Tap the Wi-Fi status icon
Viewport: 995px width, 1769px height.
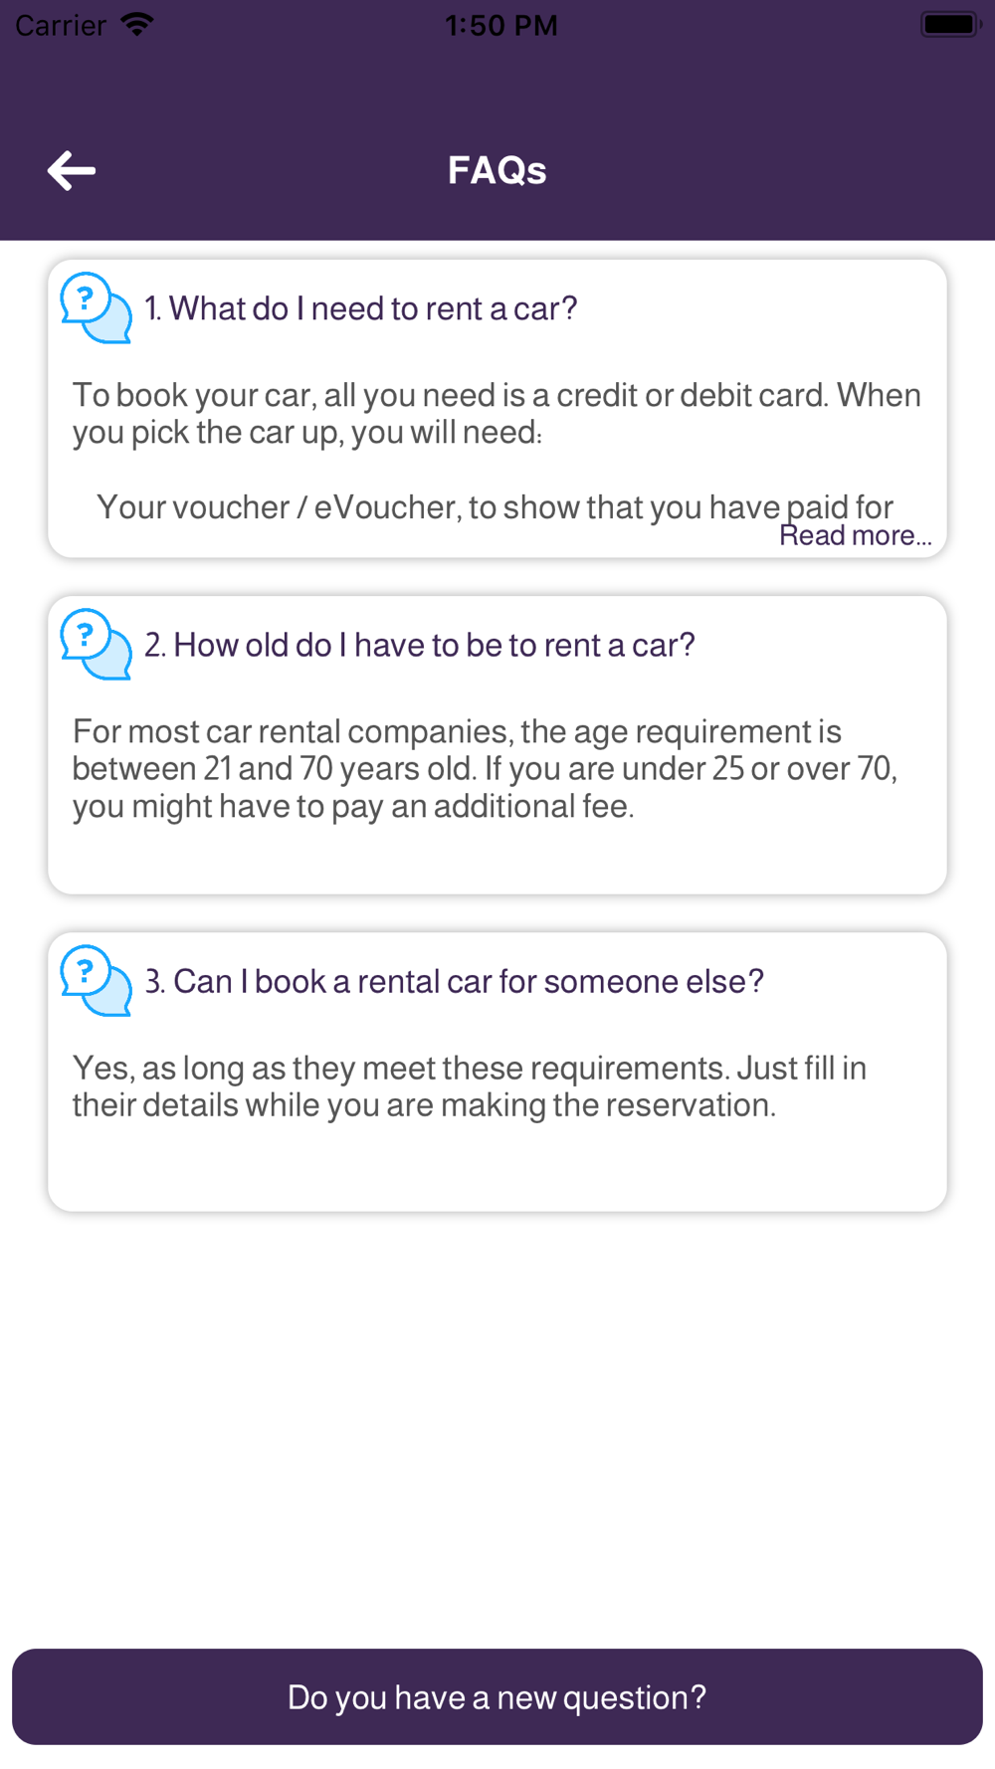(x=137, y=24)
